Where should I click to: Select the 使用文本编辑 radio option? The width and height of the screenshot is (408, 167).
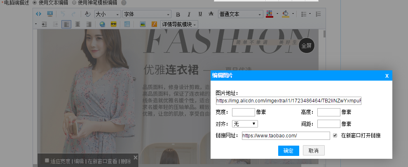[x=34, y=2]
